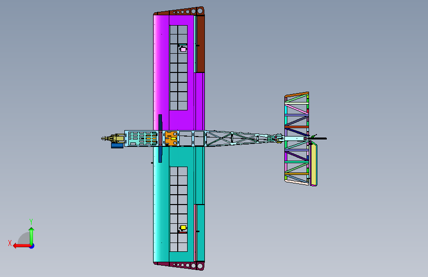Screen dimensions: 428x277
Task: Select the pink servo on the magenta wing
Action: [183, 49]
